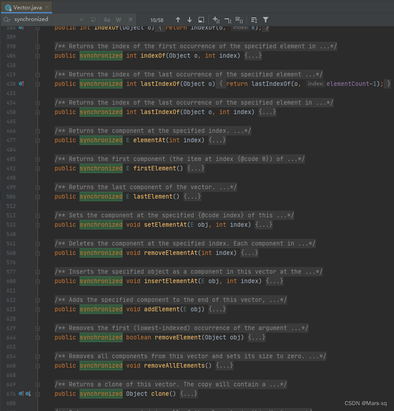Click the 10/58 match counter

click(x=157, y=20)
